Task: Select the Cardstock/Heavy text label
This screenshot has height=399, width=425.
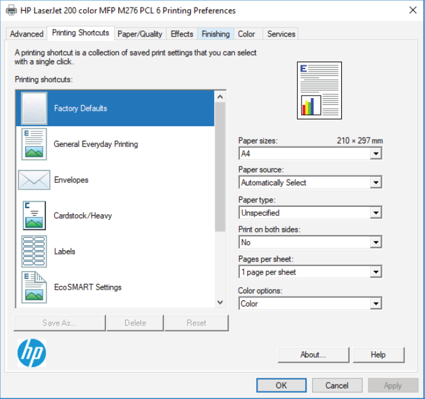Action: 82,216
